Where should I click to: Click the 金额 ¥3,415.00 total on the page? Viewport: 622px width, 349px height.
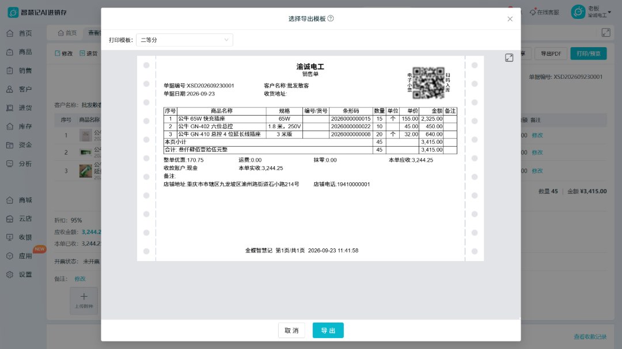587,191
